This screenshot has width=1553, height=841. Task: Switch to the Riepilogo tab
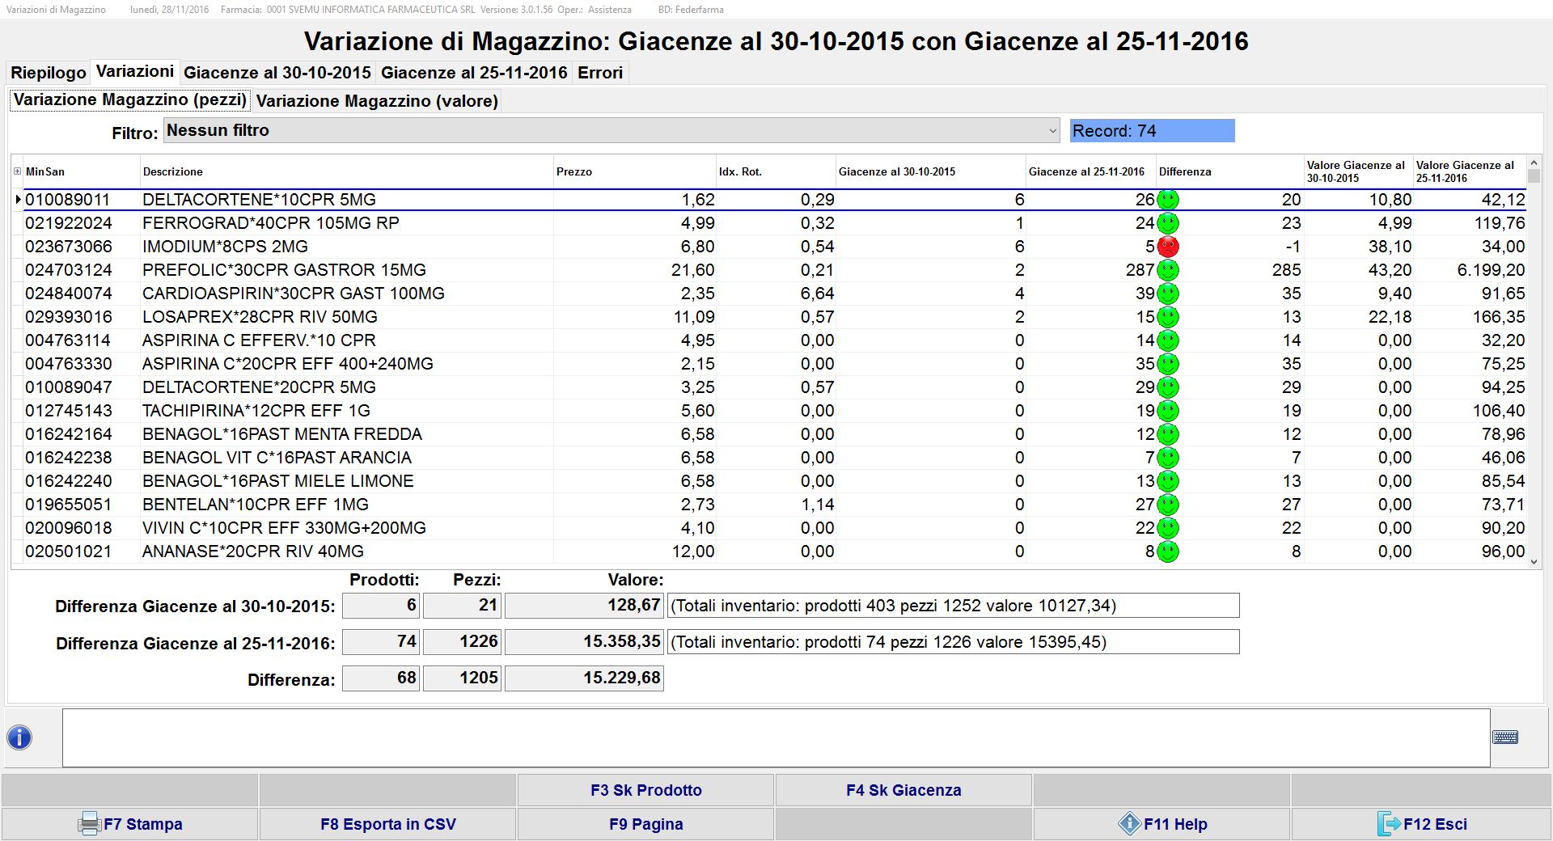49,73
